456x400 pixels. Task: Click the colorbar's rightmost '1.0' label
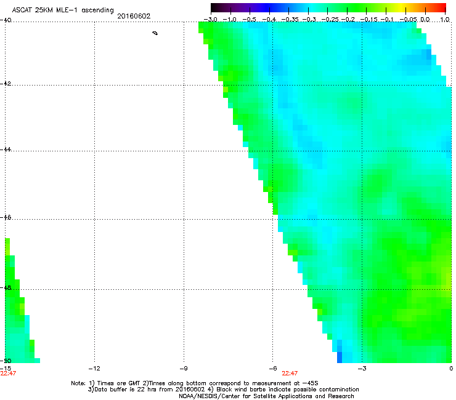click(445, 20)
